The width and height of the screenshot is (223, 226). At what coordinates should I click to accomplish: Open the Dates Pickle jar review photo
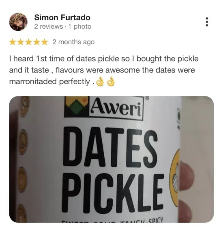pos(111,159)
